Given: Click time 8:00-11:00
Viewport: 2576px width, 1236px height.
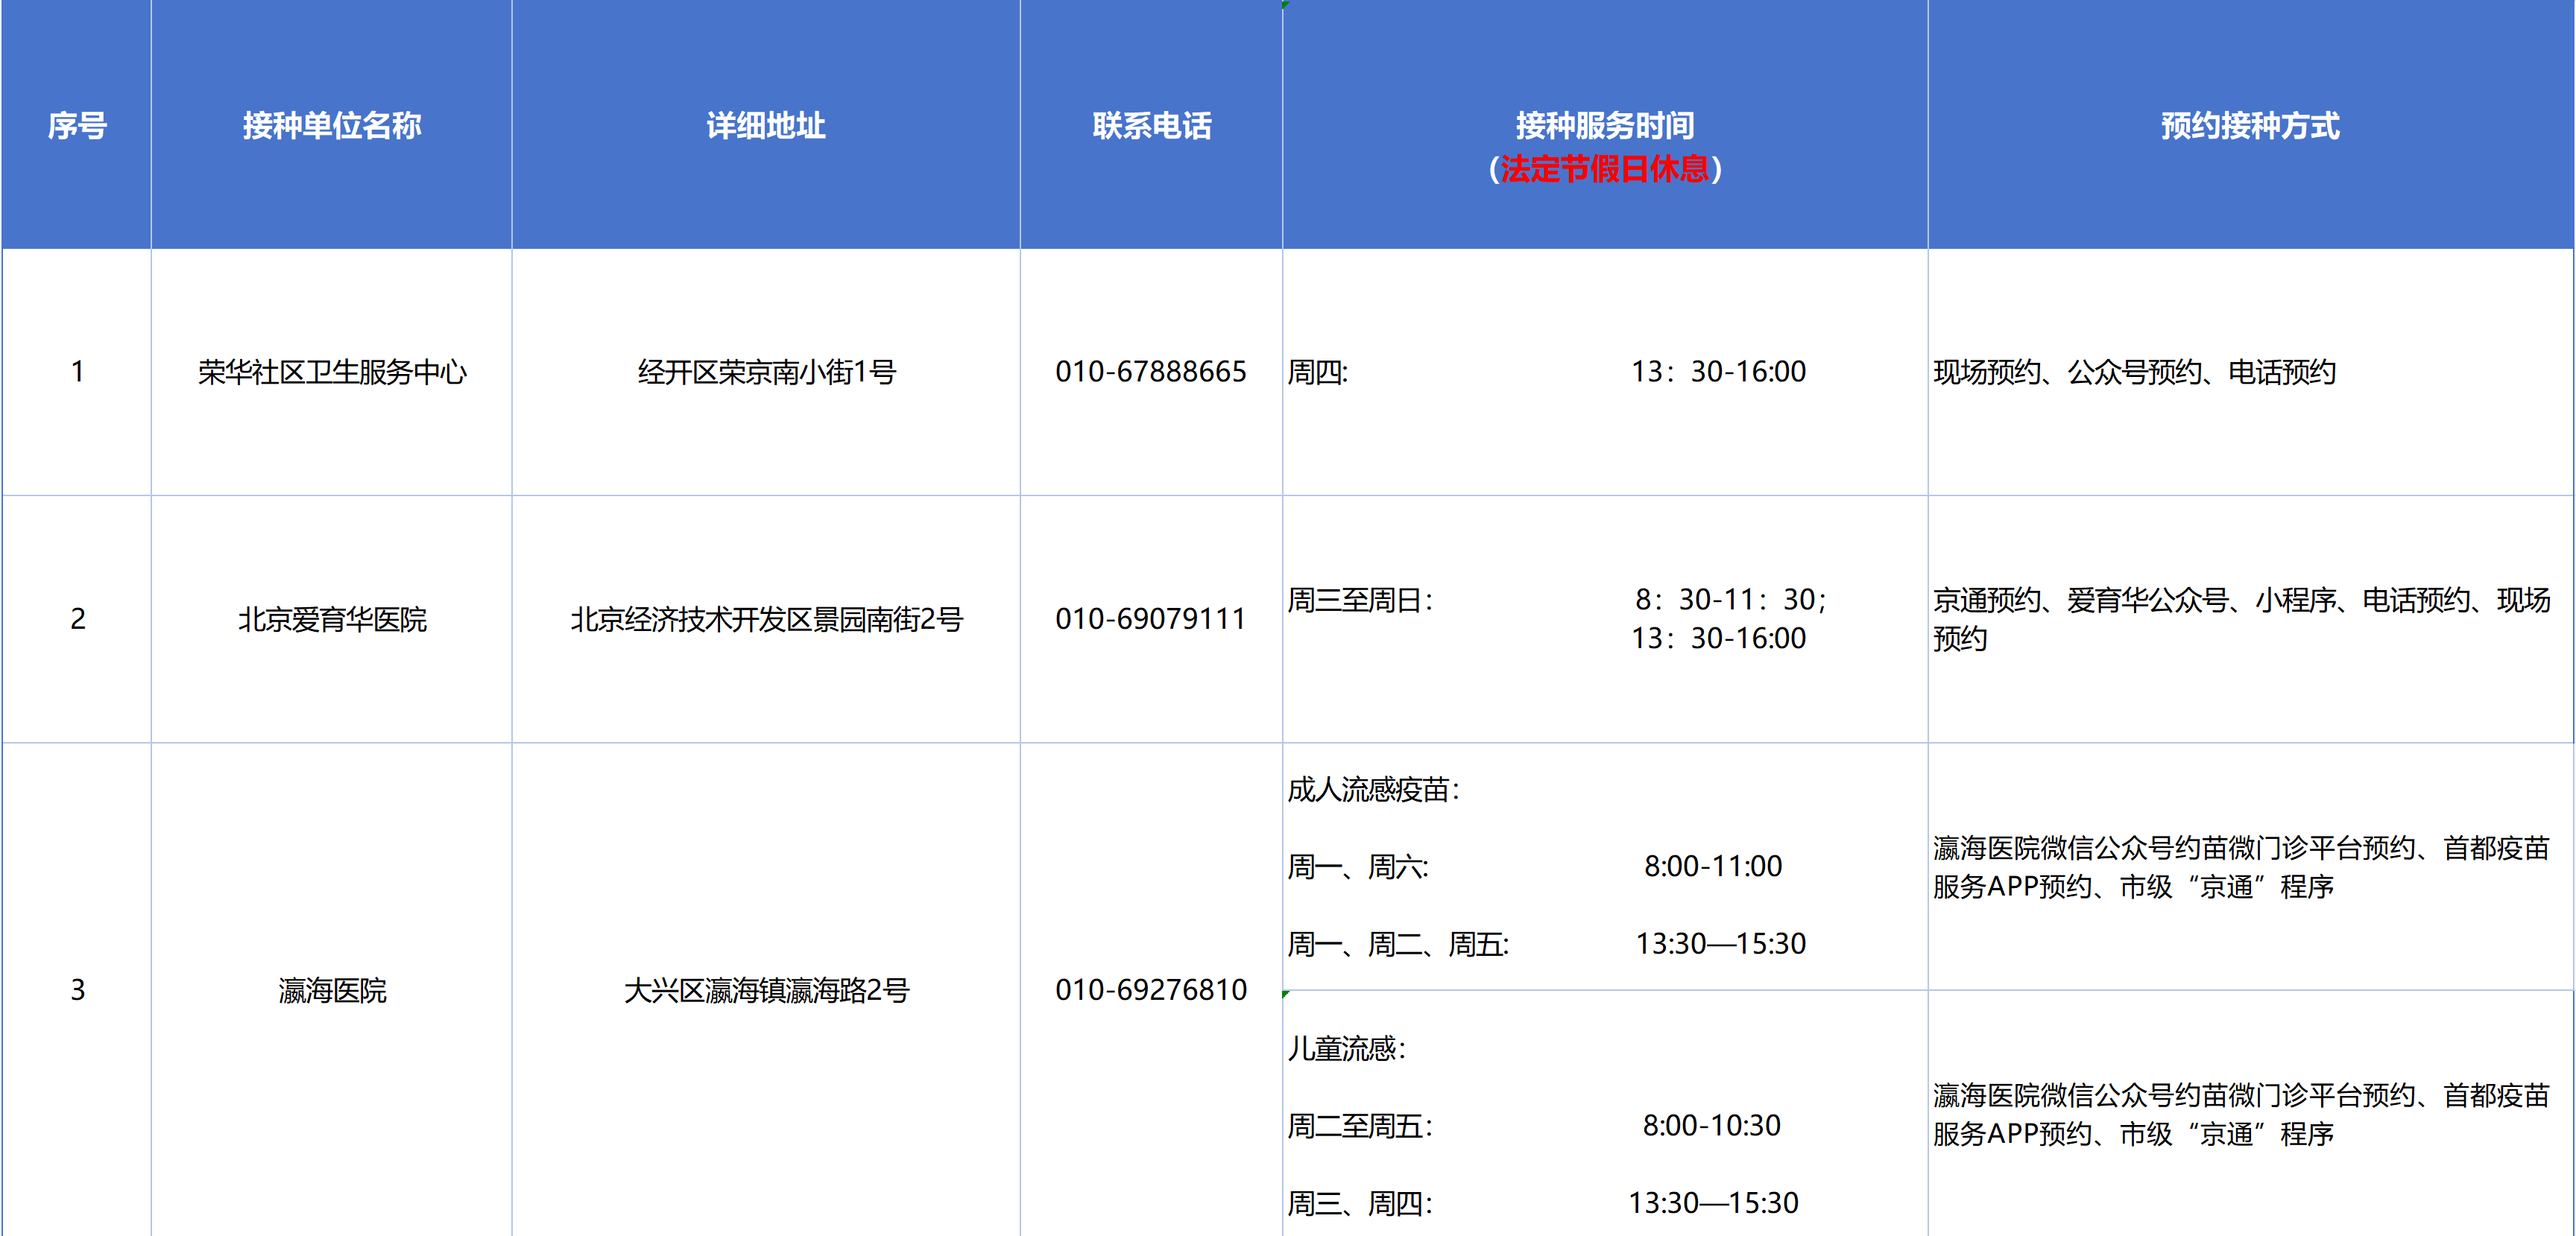Looking at the screenshot, I should pos(1713,866).
